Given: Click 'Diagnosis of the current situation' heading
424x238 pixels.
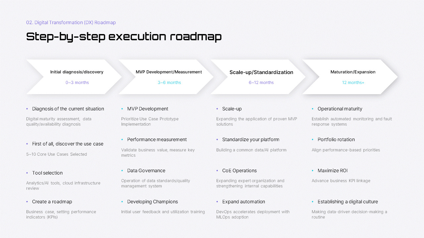Looking at the screenshot, I should point(68,109).
